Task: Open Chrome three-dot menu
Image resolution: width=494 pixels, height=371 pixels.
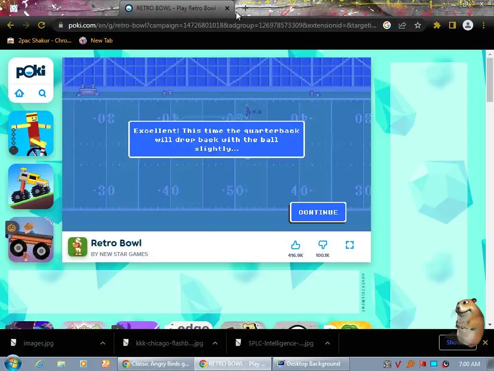Action: click(483, 25)
